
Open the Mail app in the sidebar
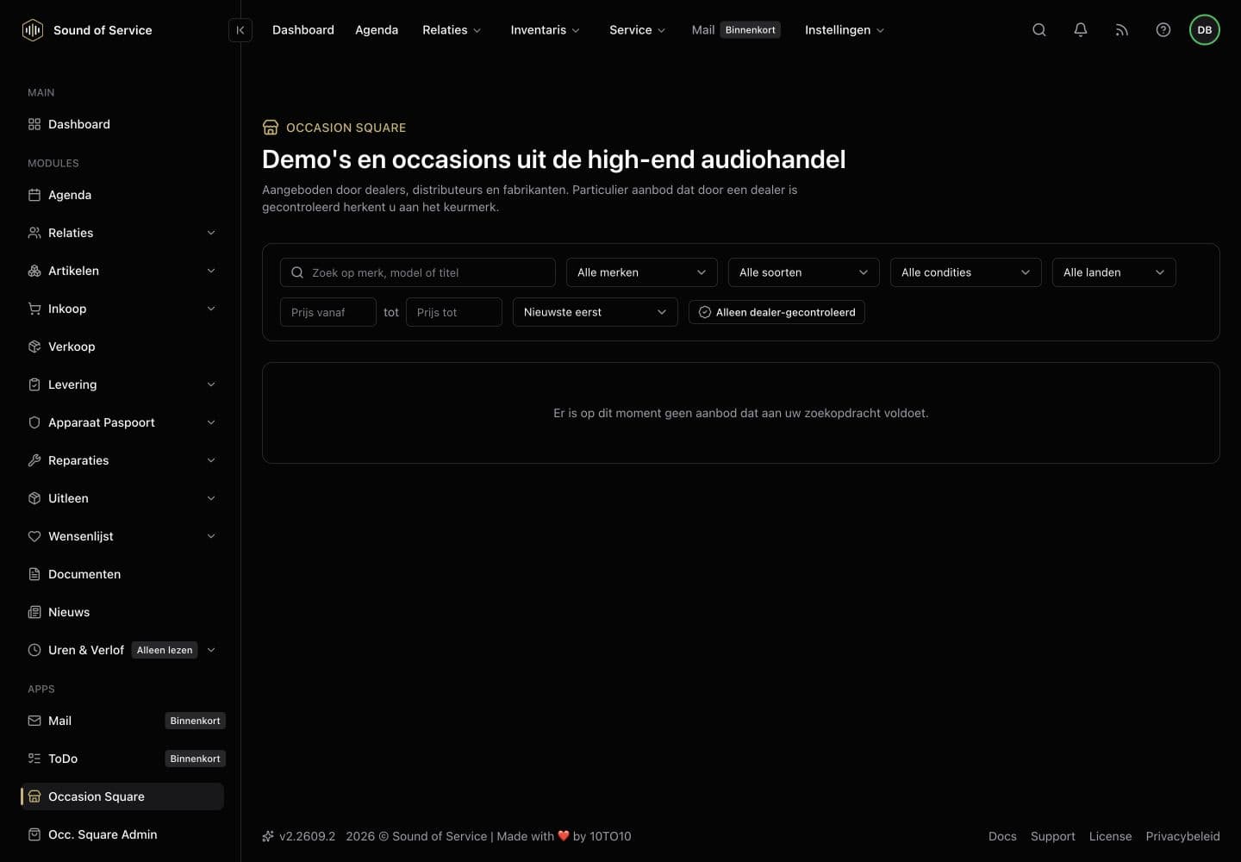coord(122,721)
